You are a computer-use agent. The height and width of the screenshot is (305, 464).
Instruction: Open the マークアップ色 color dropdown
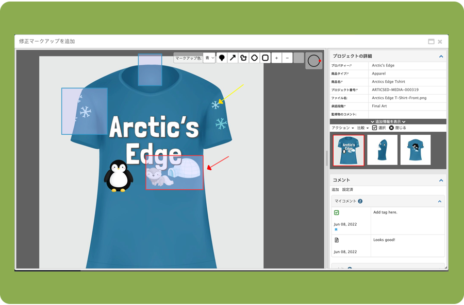(209, 58)
